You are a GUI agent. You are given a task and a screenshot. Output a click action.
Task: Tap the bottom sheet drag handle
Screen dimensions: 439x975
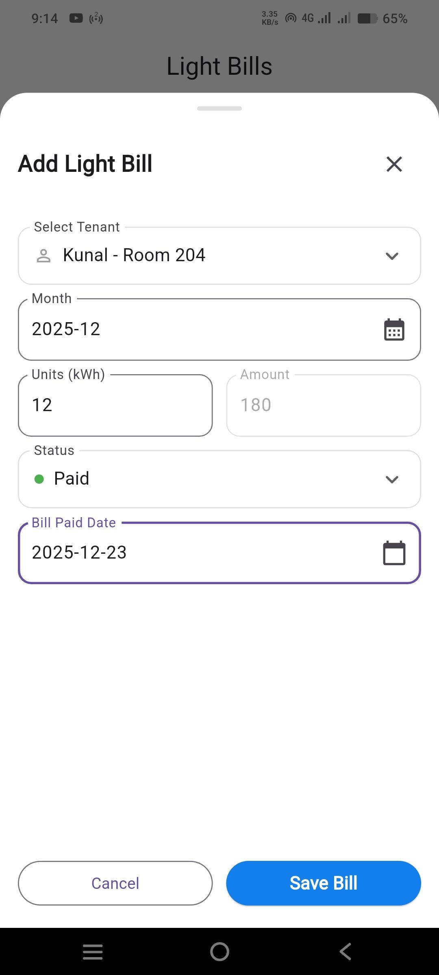pos(219,108)
